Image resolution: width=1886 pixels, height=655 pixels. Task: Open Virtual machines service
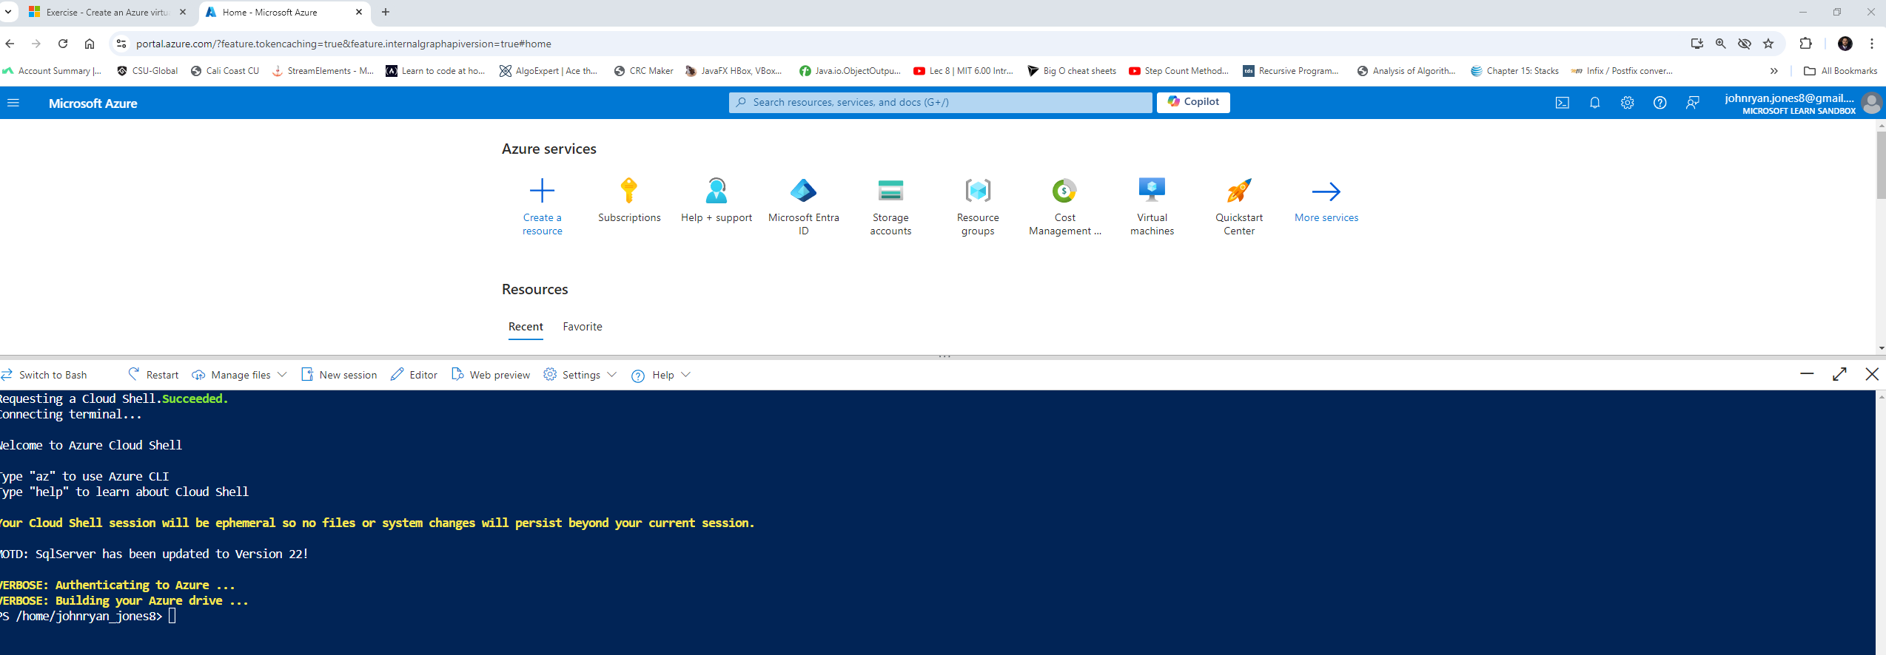coord(1152,191)
